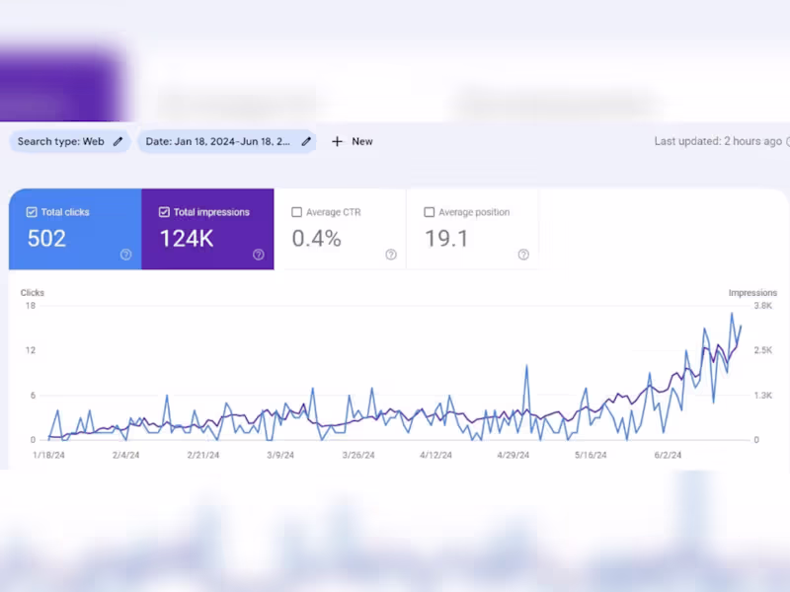Enable the Average CTR checkbox
Image resolution: width=790 pixels, height=592 pixels.
point(297,212)
